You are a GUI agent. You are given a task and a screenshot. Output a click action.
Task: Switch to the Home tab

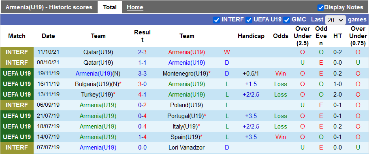tap(135, 8)
